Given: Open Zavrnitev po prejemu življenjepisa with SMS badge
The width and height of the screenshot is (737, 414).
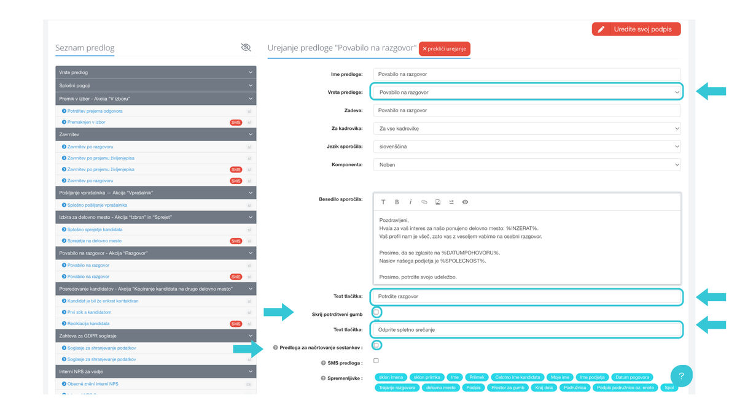Looking at the screenshot, I should pos(101,169).
